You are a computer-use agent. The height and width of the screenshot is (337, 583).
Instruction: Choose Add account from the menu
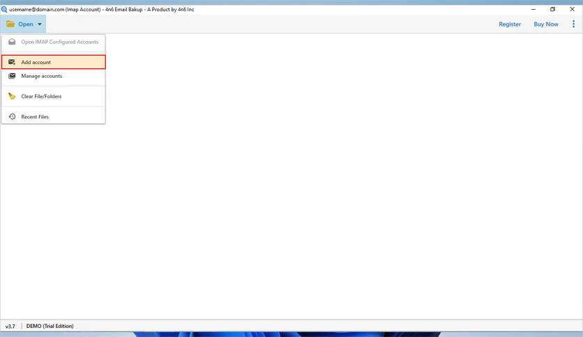[54, 62]
